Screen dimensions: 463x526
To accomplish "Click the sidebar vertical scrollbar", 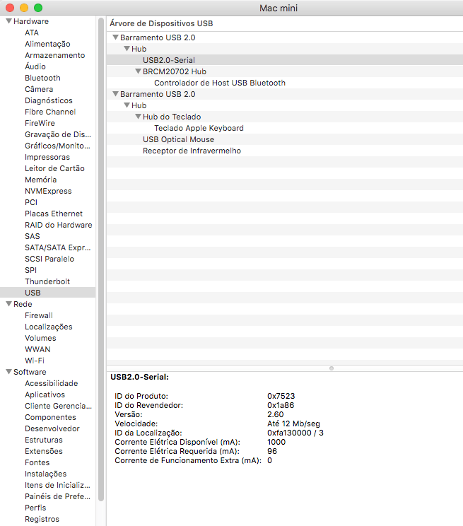I will [101, 259].
